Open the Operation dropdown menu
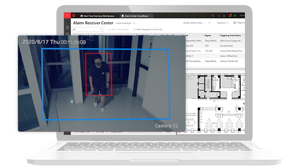This screenshot has width=295, height=168. [222, 23]
